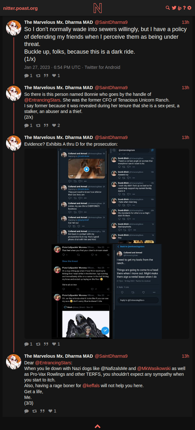Screen dimensions: 195x430
Task: Click the @SaintDharma9 handle on first tweet
Action: coord(111,22)
